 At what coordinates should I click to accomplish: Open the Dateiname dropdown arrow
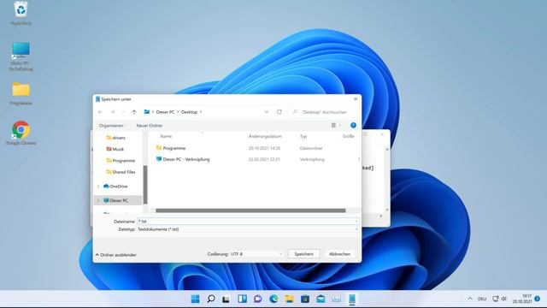[x=356, y=222]
